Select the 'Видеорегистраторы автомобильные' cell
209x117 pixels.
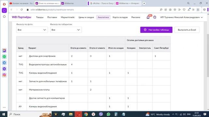click(48, 64)
